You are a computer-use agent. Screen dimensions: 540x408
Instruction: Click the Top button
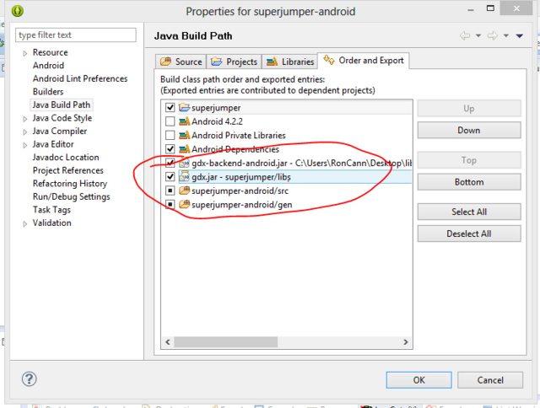[469, 160]
